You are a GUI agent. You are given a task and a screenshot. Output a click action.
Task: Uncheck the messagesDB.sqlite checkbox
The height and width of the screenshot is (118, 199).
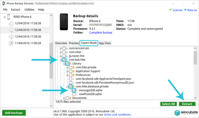pyautogui.click(x=74, y=90)
